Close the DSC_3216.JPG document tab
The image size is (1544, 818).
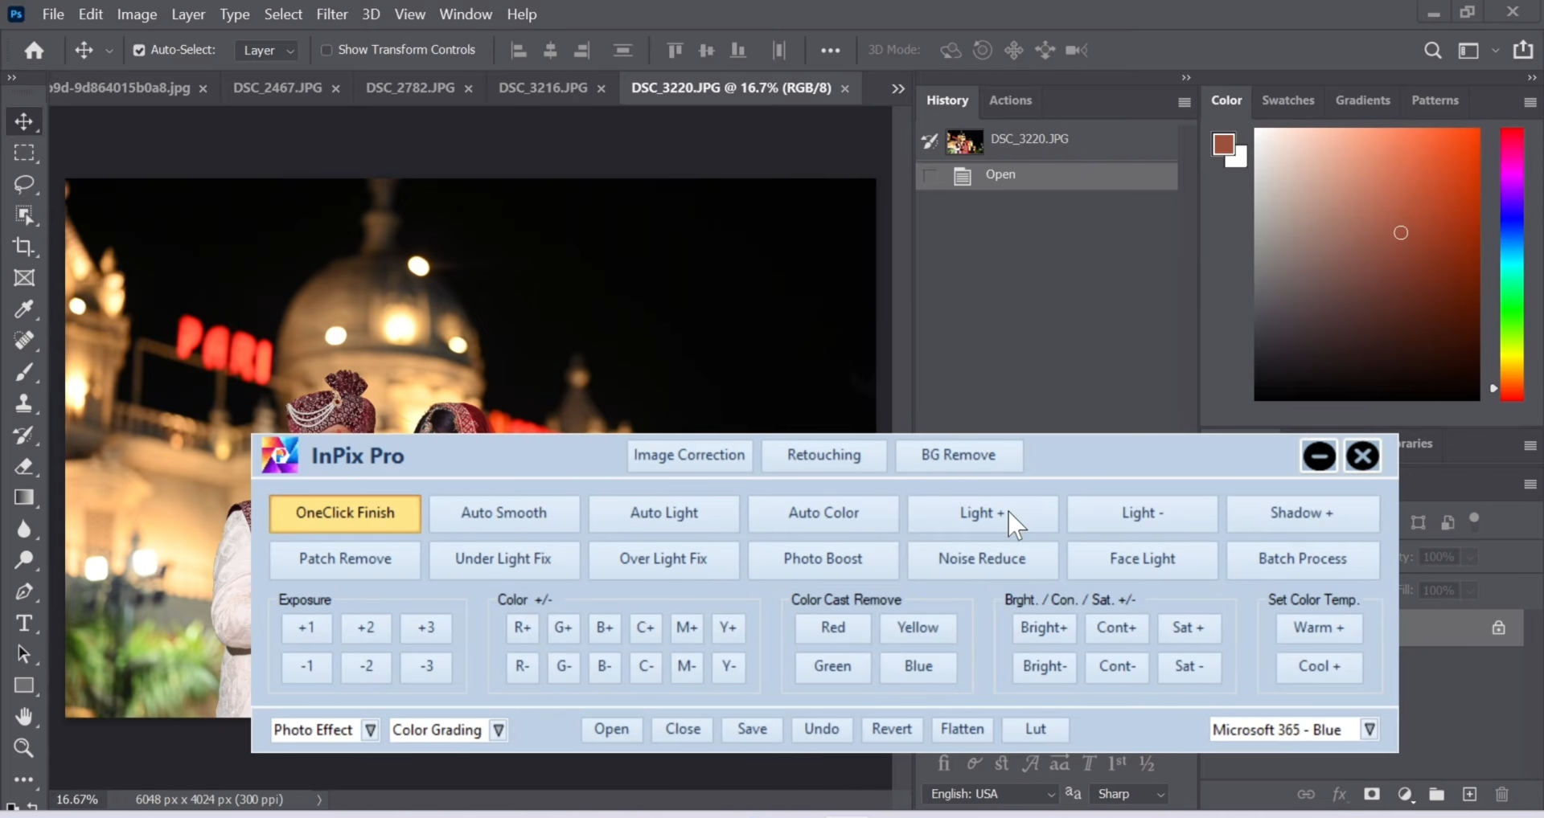pyautogui.click(x=601, y=89)
